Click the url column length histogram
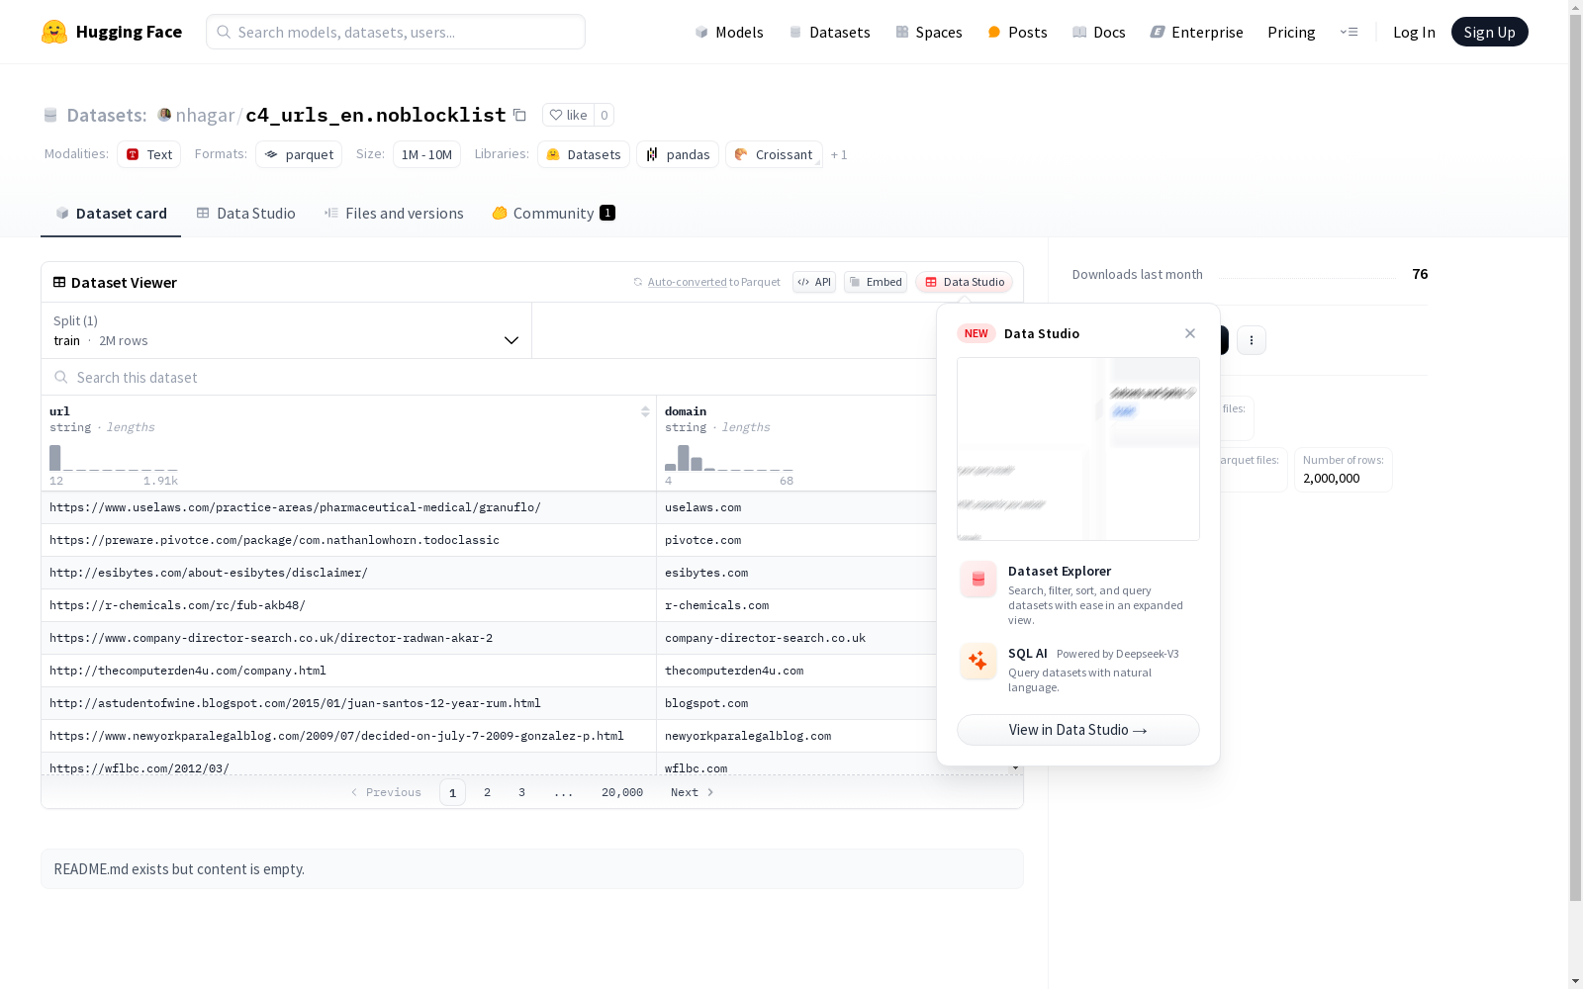The image size is (1583, 989). tap(114, 458)
